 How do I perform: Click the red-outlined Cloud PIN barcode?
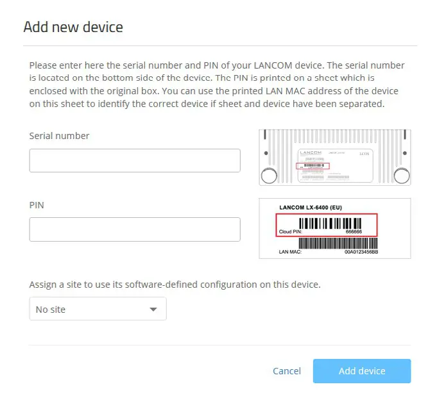[327, 225]
